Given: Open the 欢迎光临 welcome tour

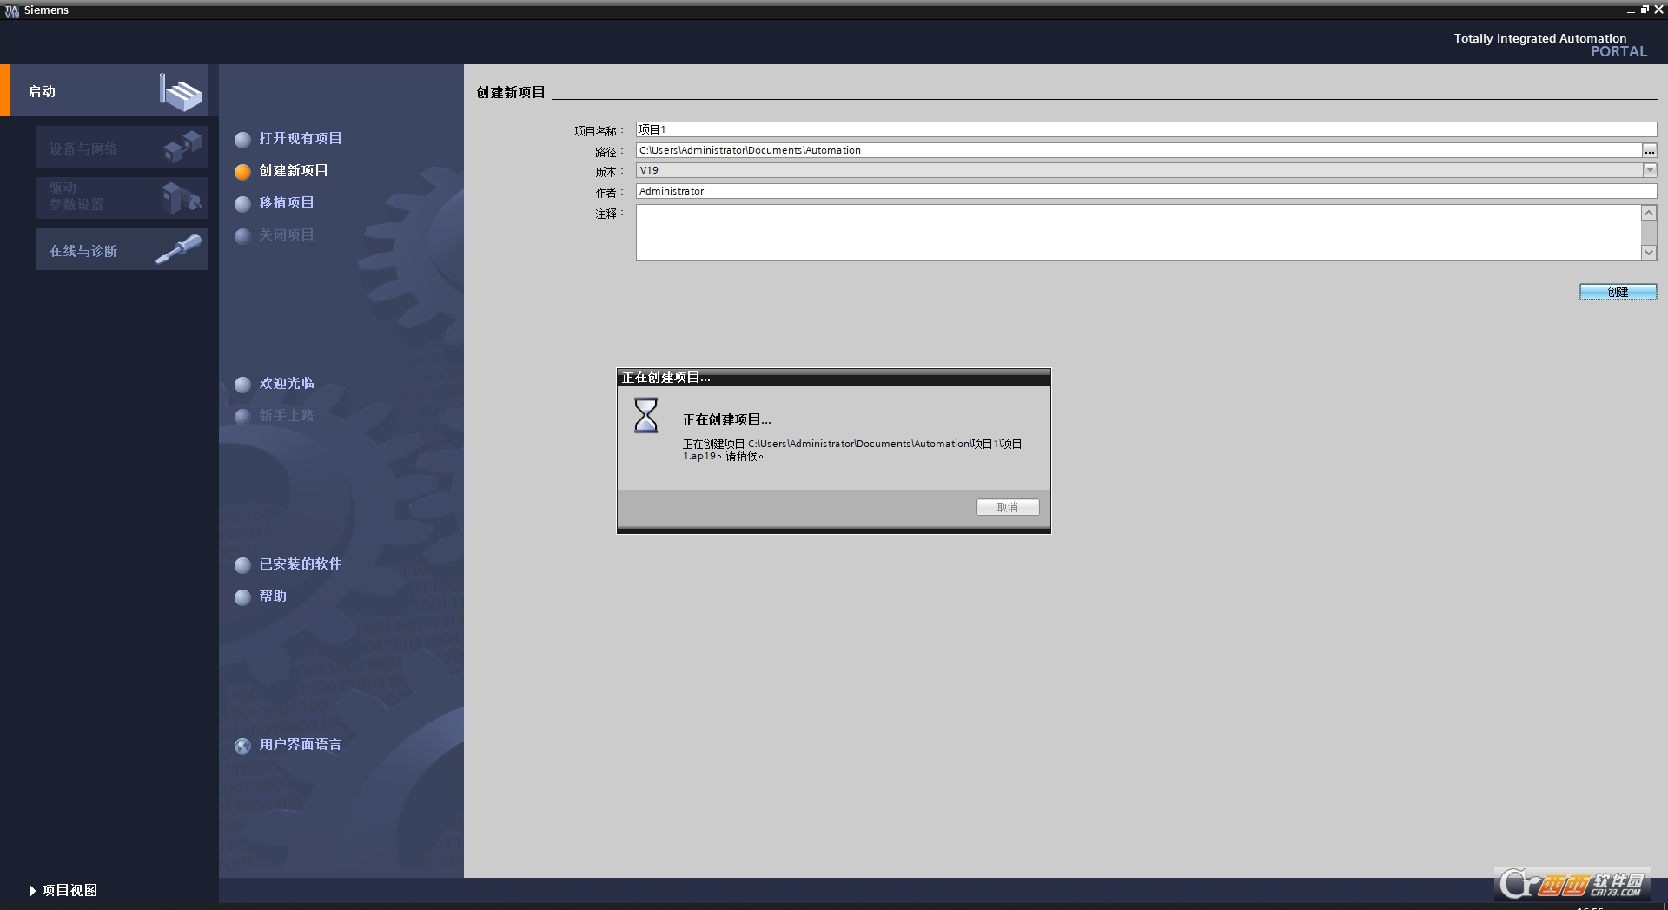Looking at the screenshot, I should pos(287,383).
